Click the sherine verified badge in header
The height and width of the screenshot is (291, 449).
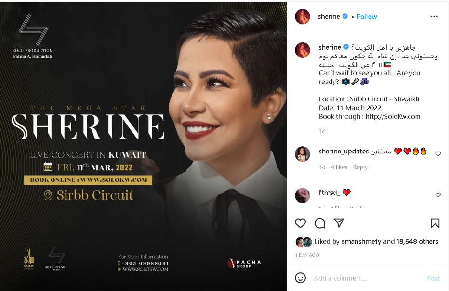pos(345,16)
